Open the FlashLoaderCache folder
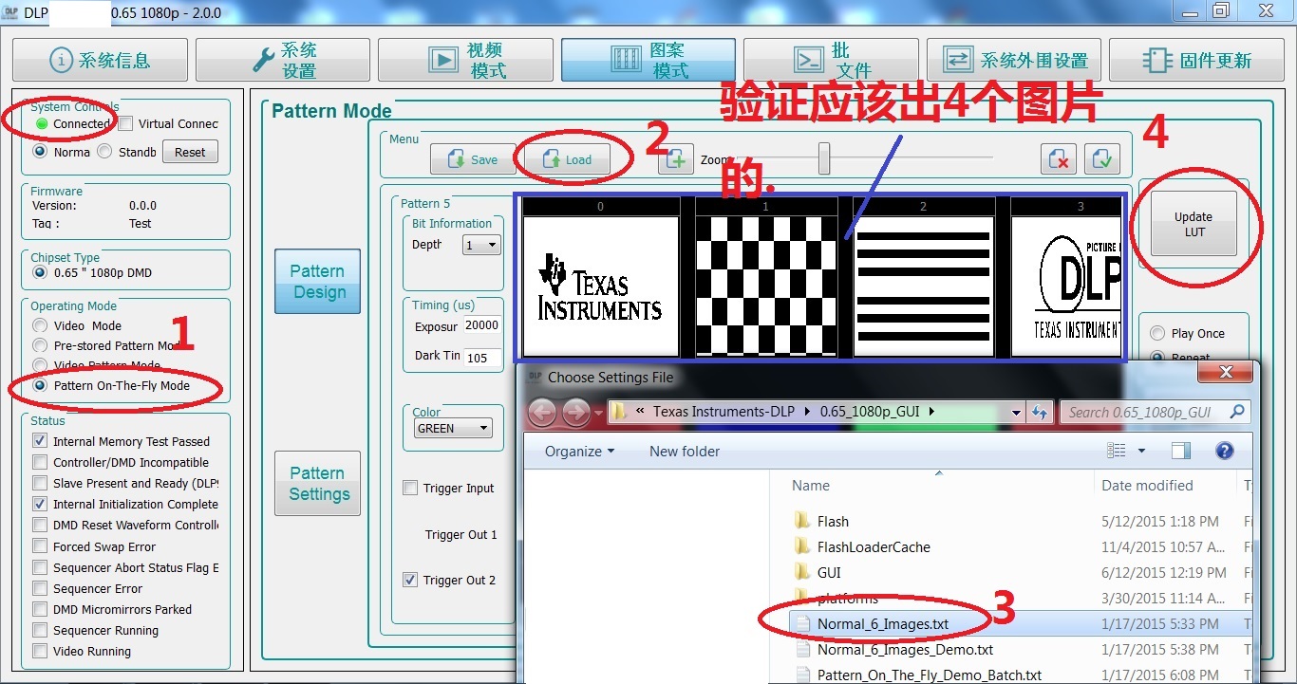 pos(874,546)
